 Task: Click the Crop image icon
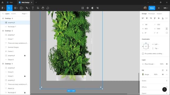click(x=97, y=8)
